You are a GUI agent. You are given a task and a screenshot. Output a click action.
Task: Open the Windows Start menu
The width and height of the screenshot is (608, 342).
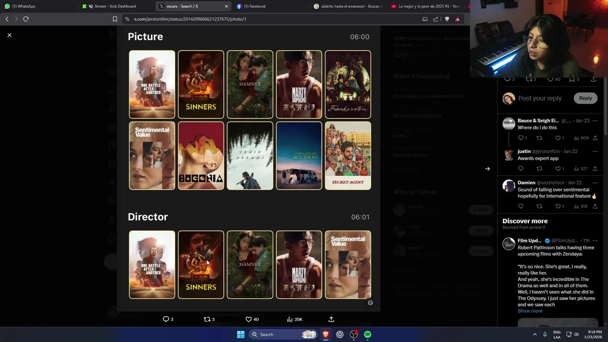(x=241, y=334)
